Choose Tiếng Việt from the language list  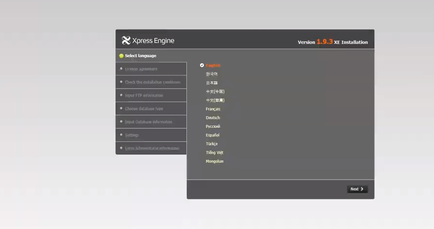pyautogui.click(x=215, y=153)
